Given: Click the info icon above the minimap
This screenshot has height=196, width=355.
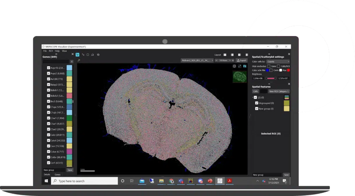Looking at the screenshot, I should click(234, 66).
